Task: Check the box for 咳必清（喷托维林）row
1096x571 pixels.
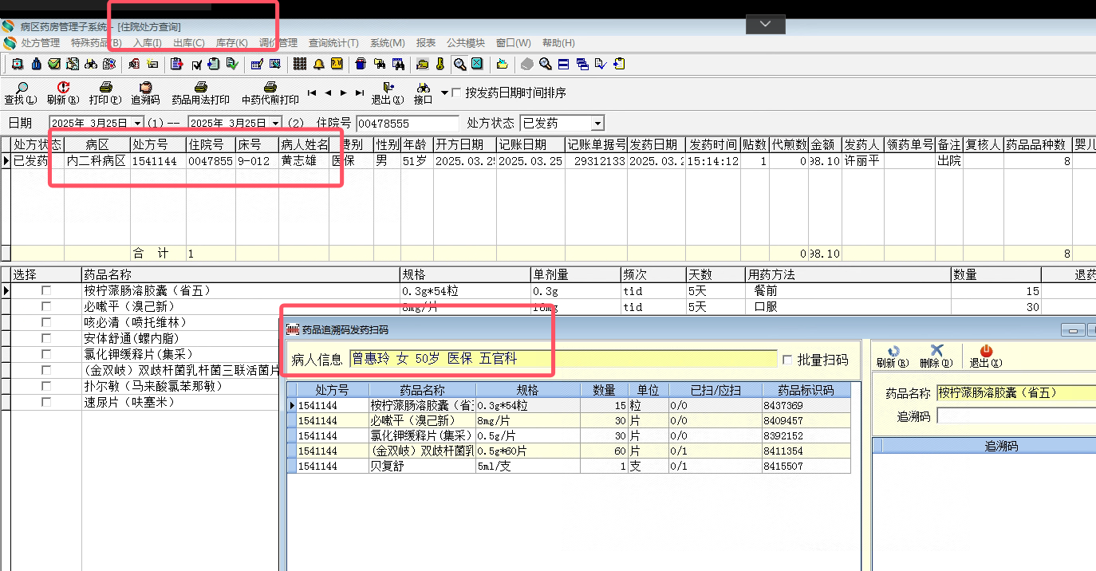Action: tap(46, 323)
